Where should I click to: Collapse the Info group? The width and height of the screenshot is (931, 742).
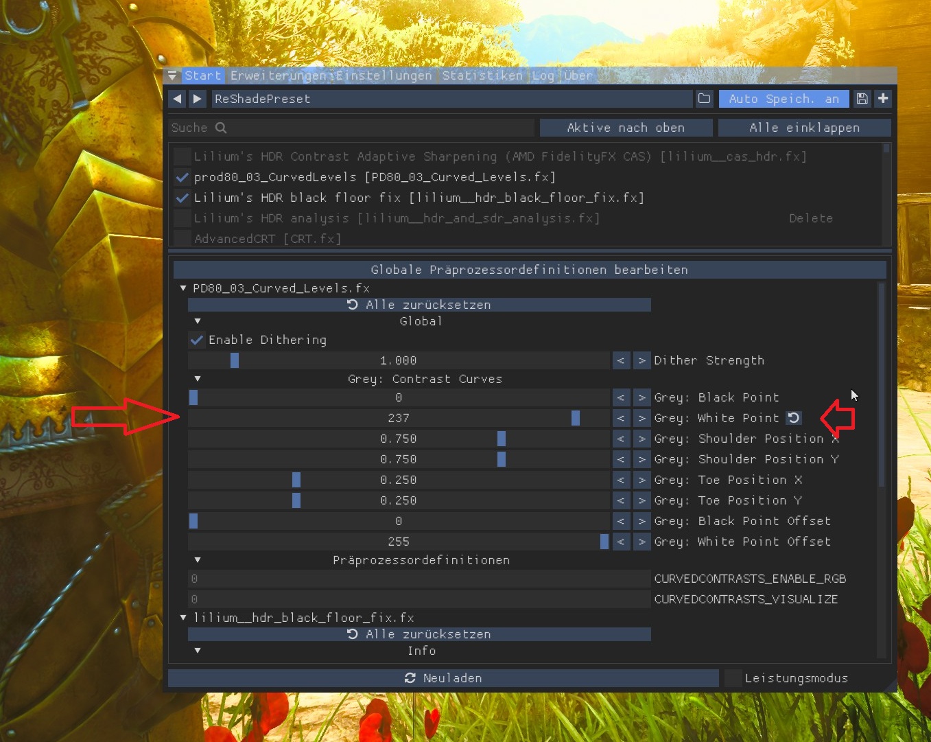pyautogui.click(x=198, y=651)
